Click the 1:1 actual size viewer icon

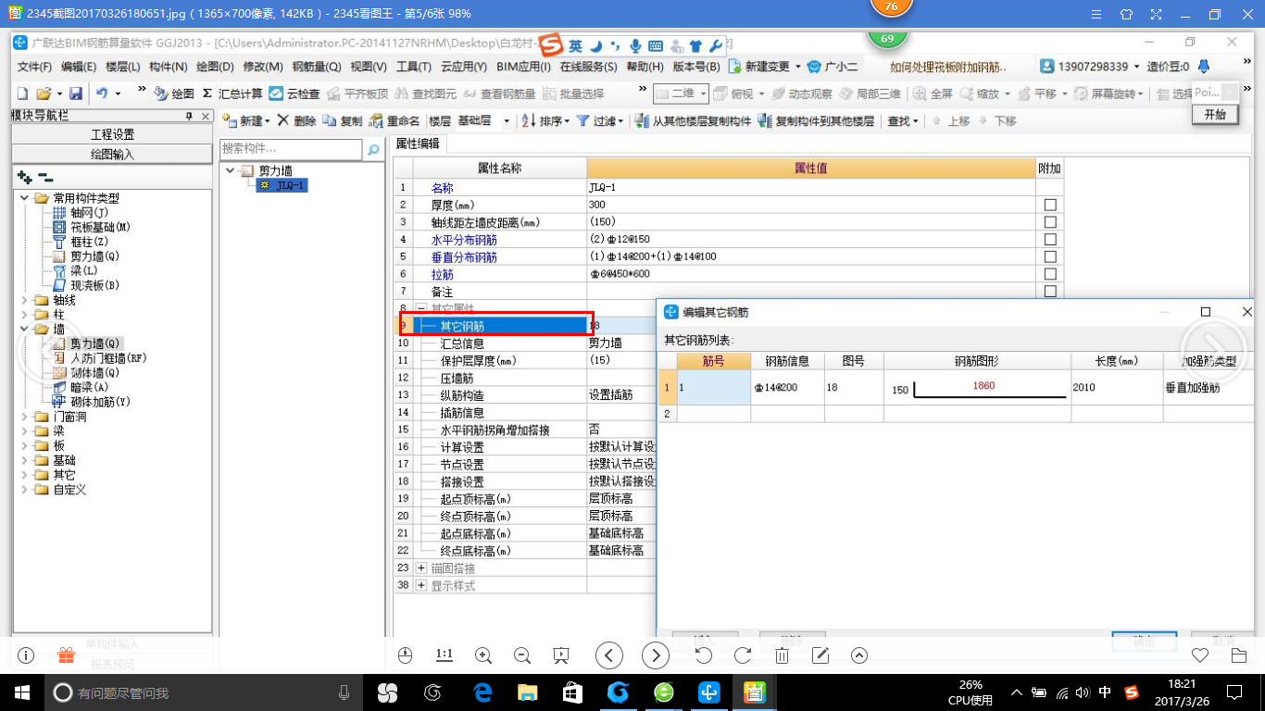tap(444, 655)
